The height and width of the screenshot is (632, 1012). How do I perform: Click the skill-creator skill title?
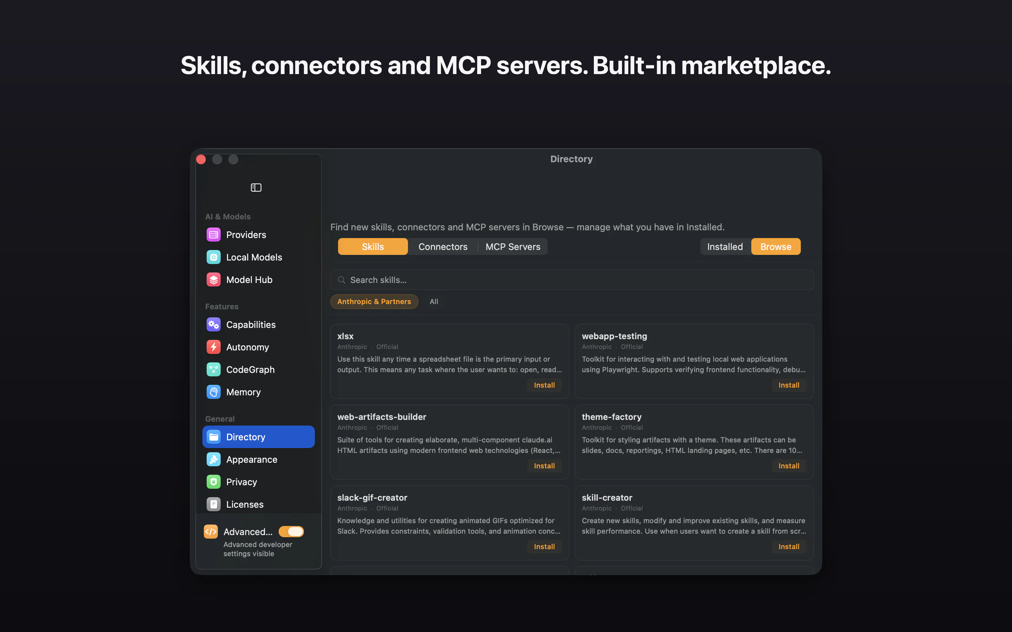point(607,498)
